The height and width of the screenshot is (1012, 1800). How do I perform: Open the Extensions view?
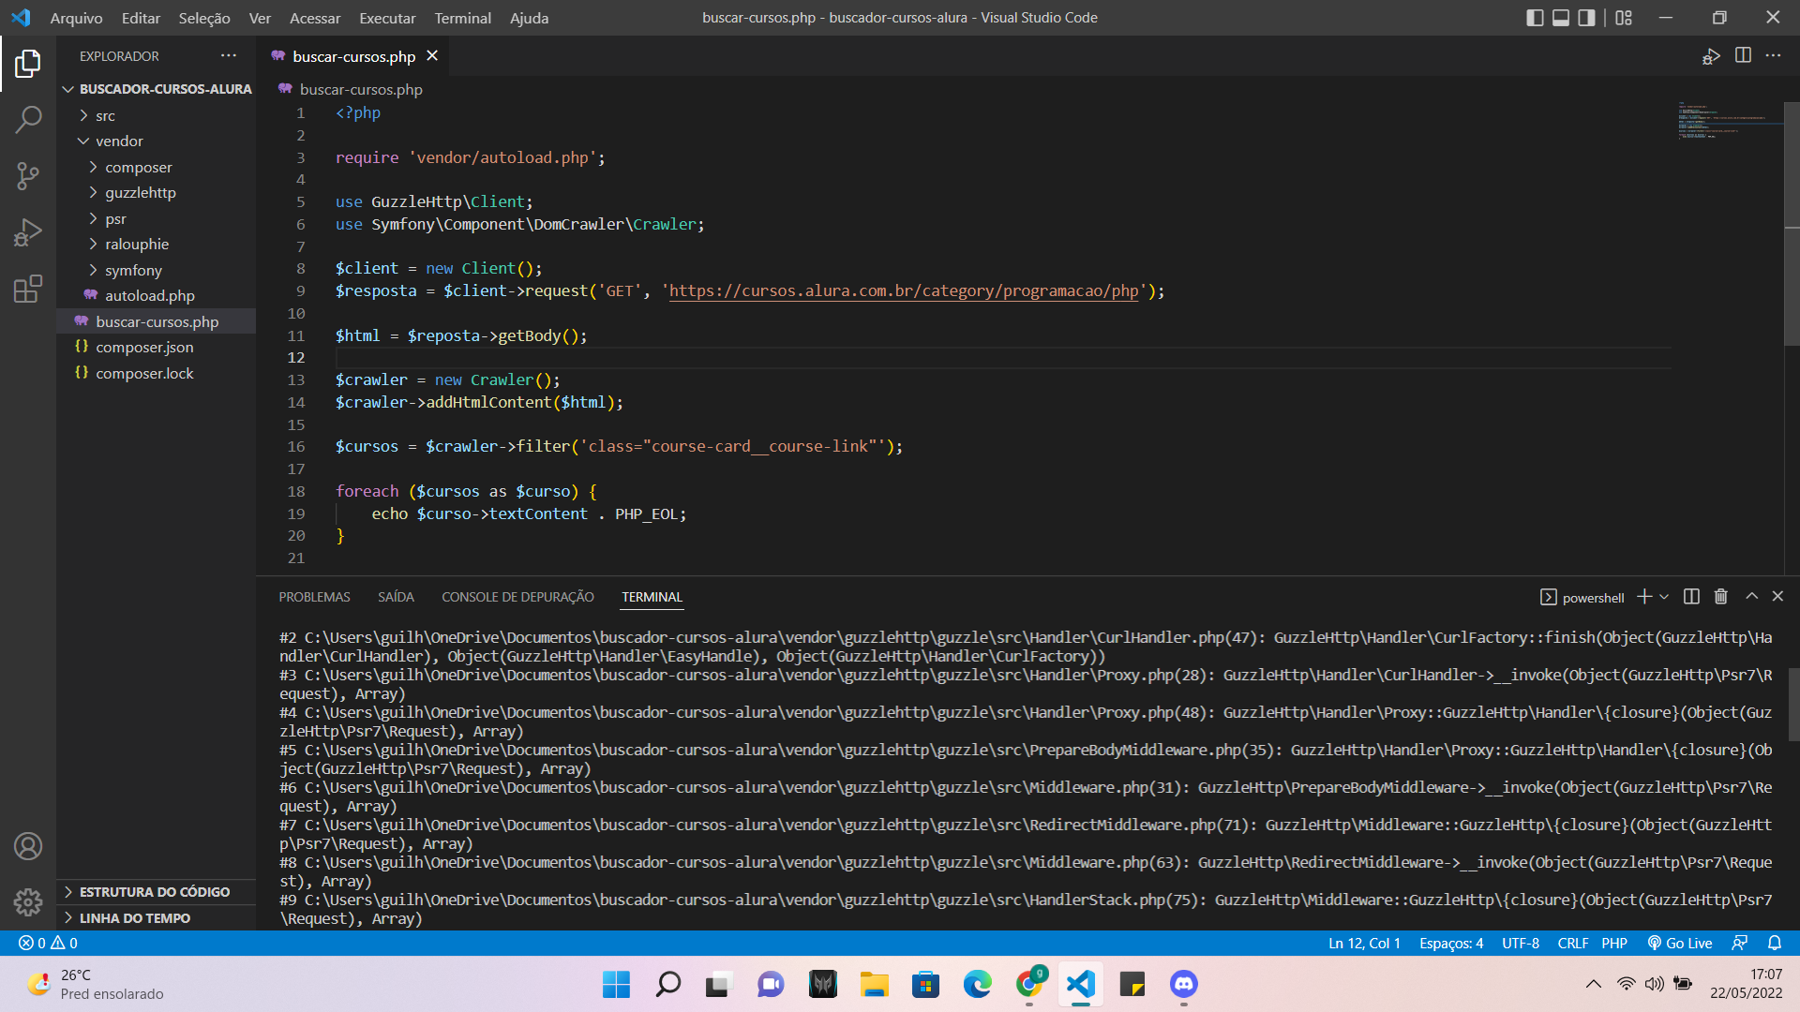[28, 288]
